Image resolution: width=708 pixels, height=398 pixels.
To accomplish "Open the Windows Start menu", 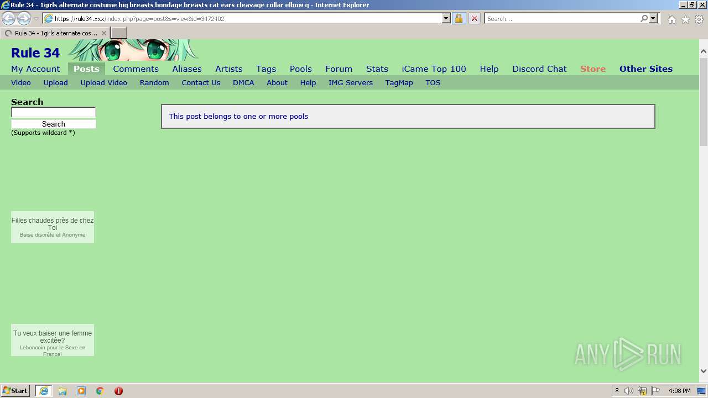I will click(15, 391).
